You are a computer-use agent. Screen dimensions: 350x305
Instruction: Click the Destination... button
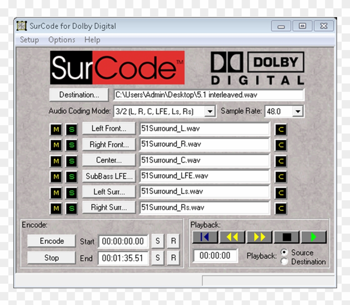click(x=78, y=95)
